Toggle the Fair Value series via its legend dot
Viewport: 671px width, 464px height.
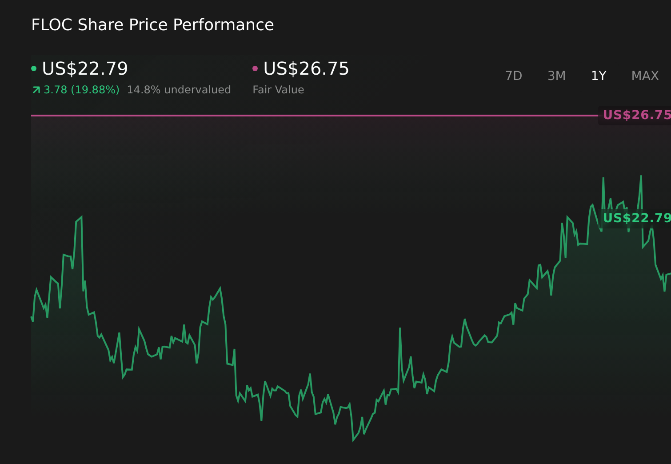(256, 68)
